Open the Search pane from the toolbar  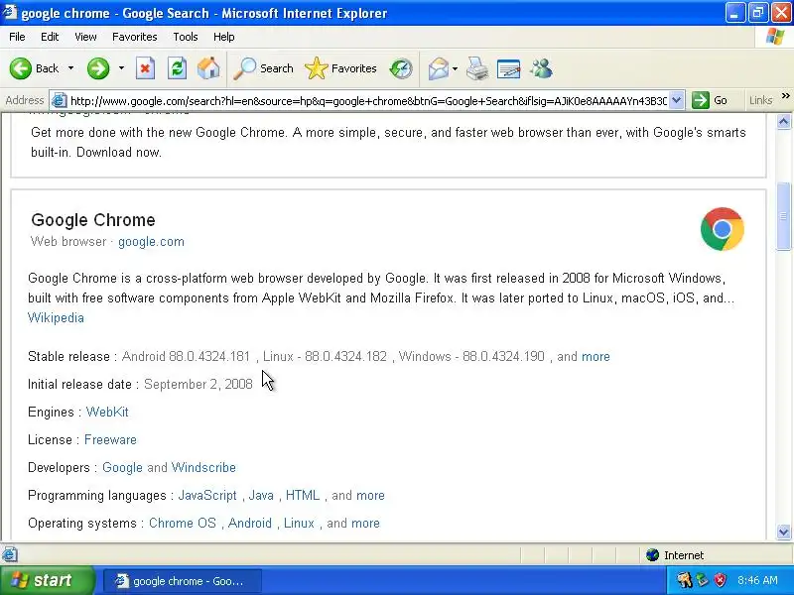pyautogui.click(x=263, y=68)
